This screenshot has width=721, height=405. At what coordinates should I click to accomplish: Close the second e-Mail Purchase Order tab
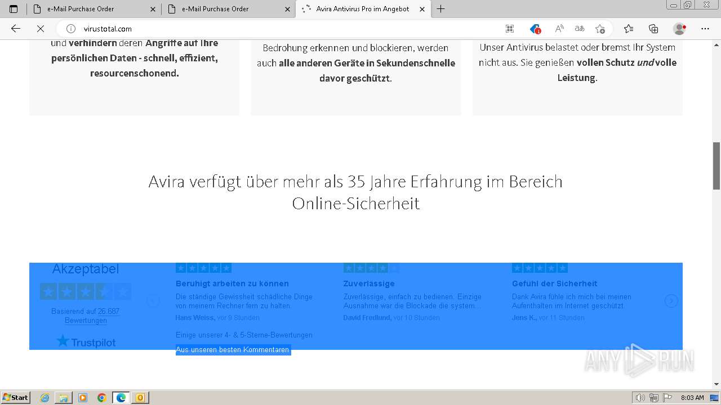(x=288, y=9)
